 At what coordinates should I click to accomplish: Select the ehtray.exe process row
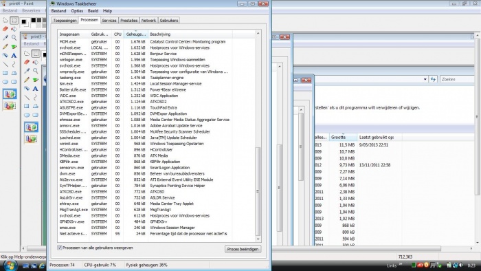pos(156,204)
